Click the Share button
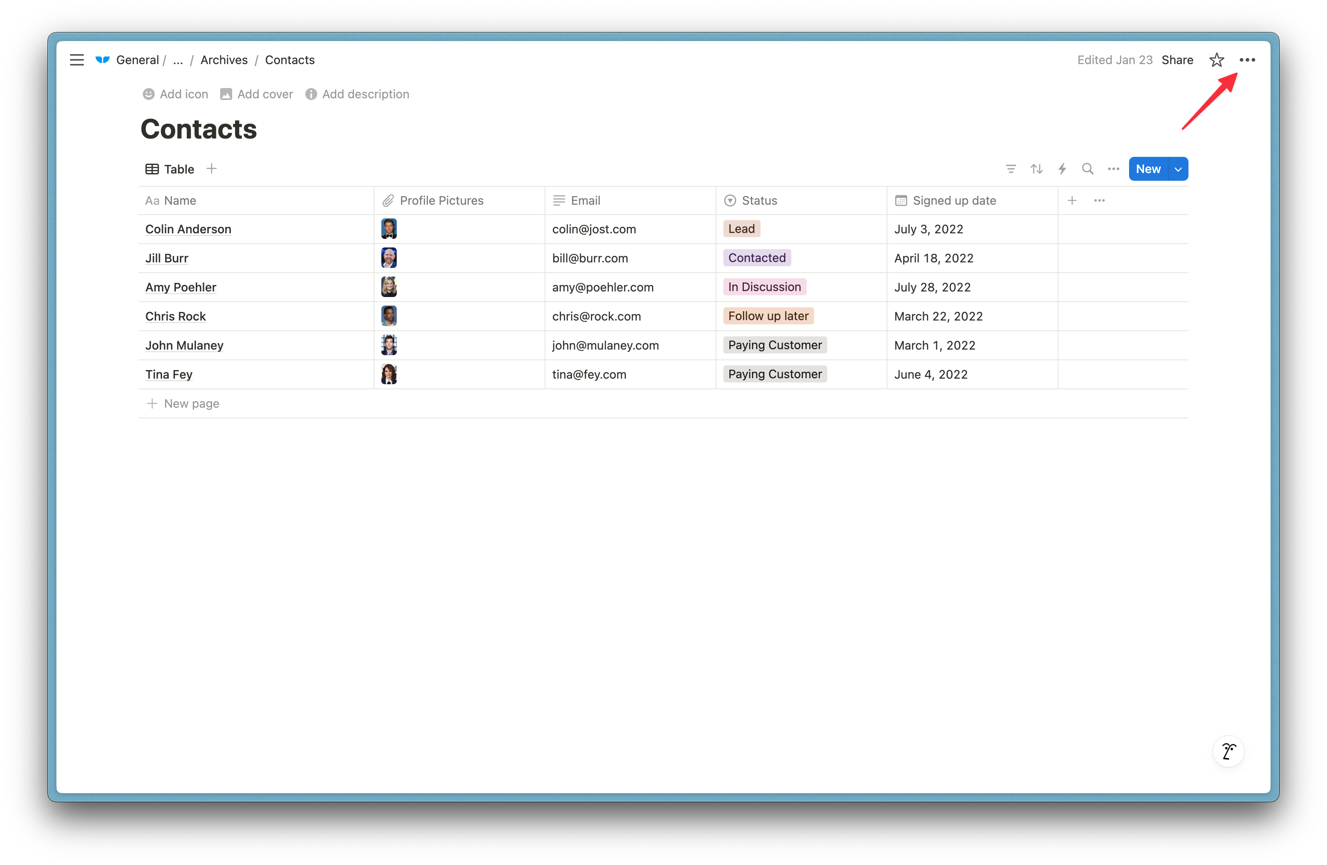Viewport: 1327px width, 865px height. (1177, 60)
